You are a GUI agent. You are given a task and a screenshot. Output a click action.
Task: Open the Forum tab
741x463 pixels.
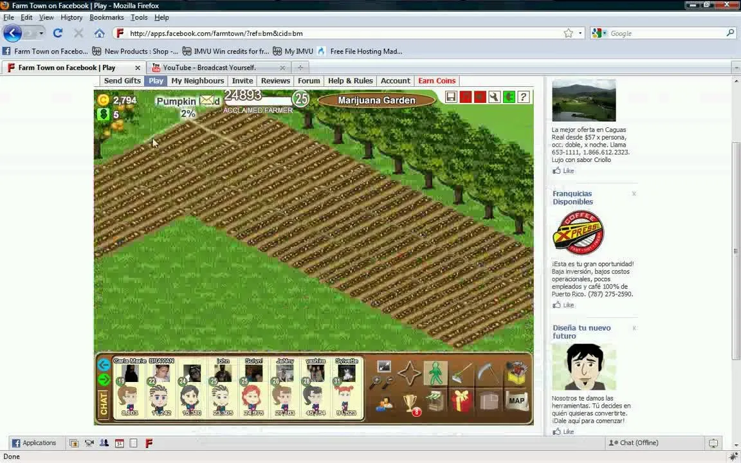(x=309, y=81)
